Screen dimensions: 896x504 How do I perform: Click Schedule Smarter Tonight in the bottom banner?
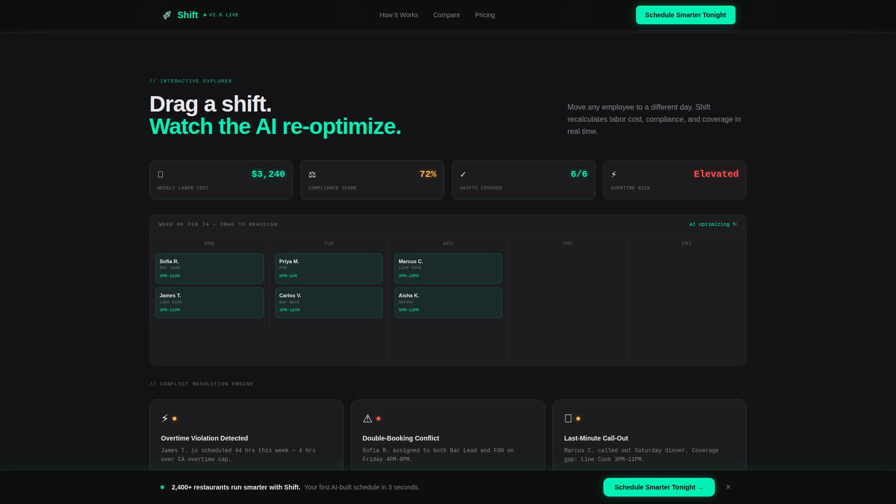click(x=658, y=487)
